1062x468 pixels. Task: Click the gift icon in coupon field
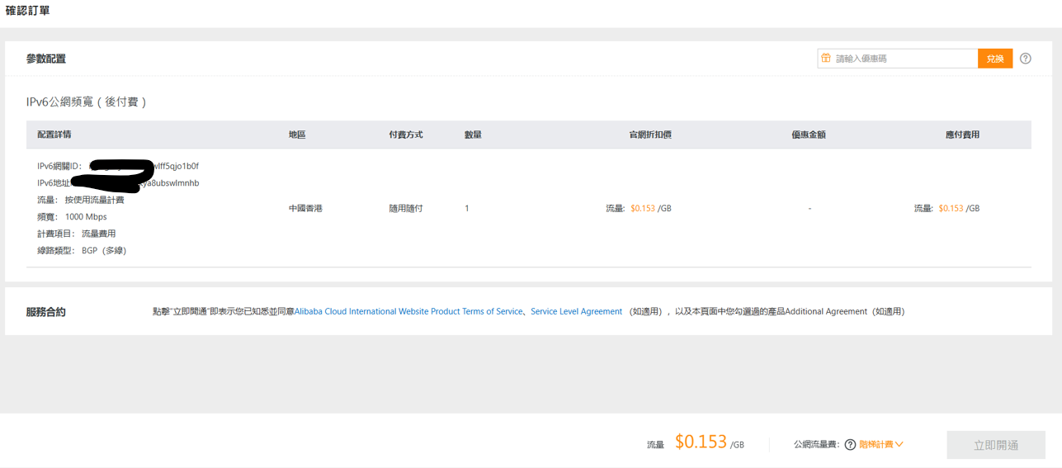click(x=825, y=59)
